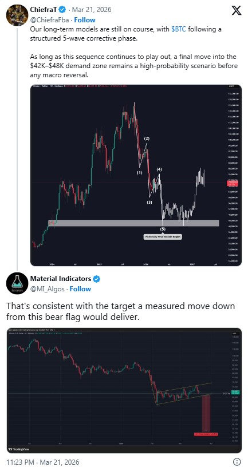Click the Potentially Final Bottom Region label
The height and width of the screenshot is (471, 248).
tap(163, 237)
